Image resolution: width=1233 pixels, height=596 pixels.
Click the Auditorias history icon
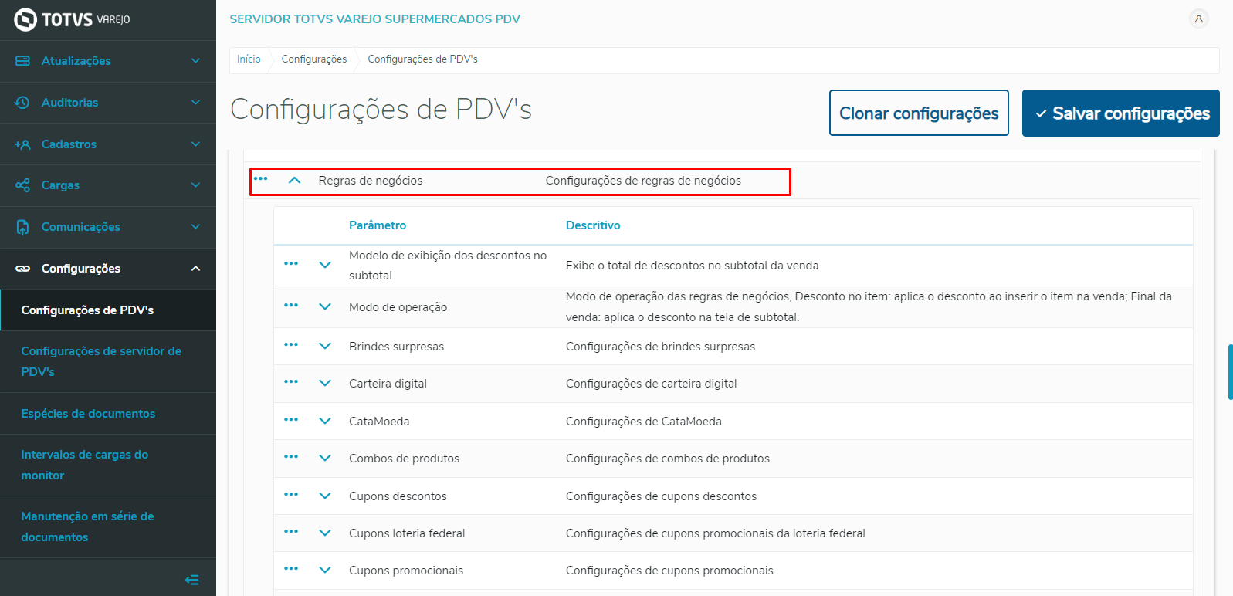[x=22, y=103]
